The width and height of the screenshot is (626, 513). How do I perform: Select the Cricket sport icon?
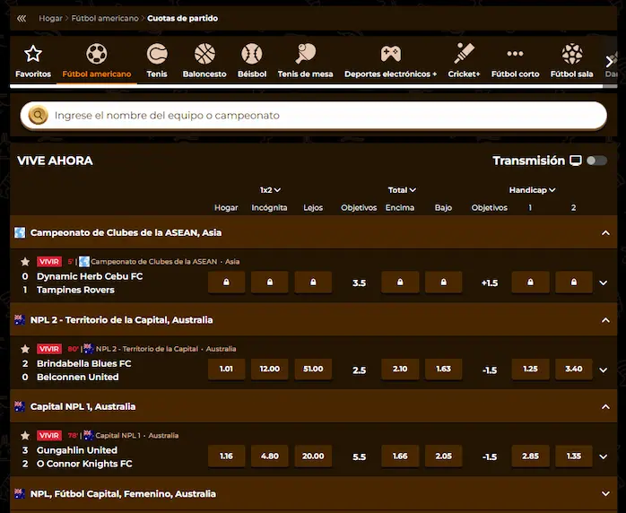464,54
